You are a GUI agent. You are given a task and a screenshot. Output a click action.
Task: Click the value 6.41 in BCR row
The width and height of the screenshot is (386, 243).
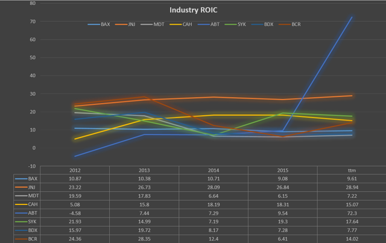(x=283, y=239)
